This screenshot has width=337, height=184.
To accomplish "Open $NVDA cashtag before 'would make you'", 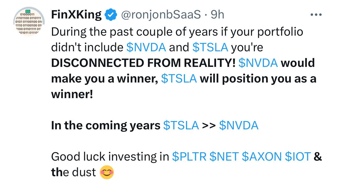I will pos(258,63).
